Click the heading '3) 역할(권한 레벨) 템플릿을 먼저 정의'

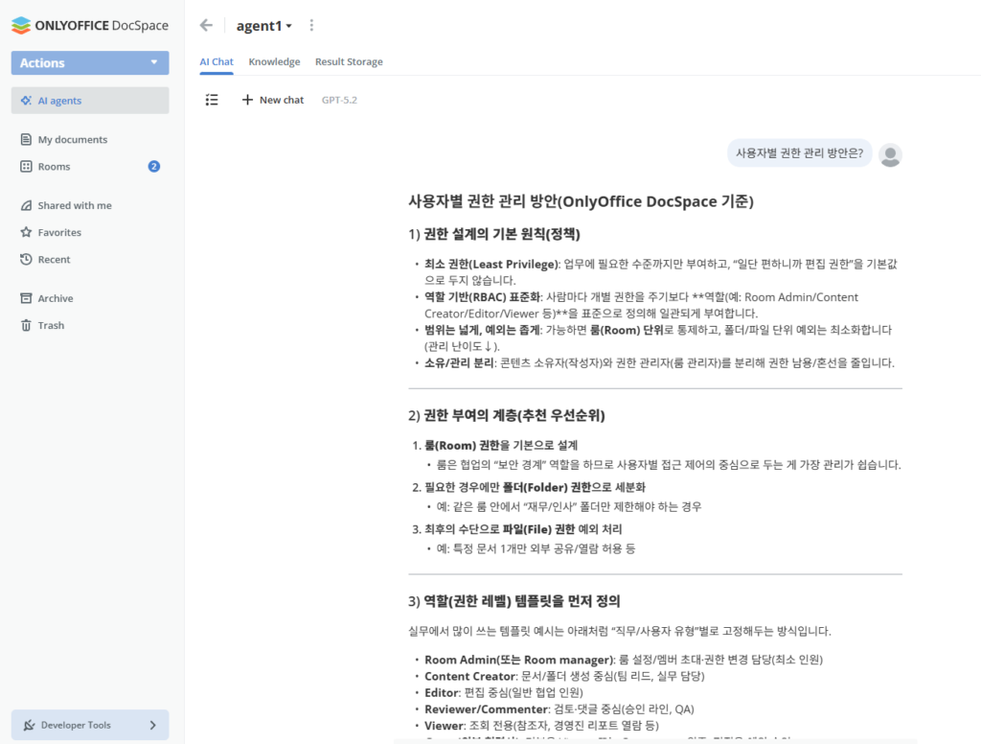pos(514,601)
